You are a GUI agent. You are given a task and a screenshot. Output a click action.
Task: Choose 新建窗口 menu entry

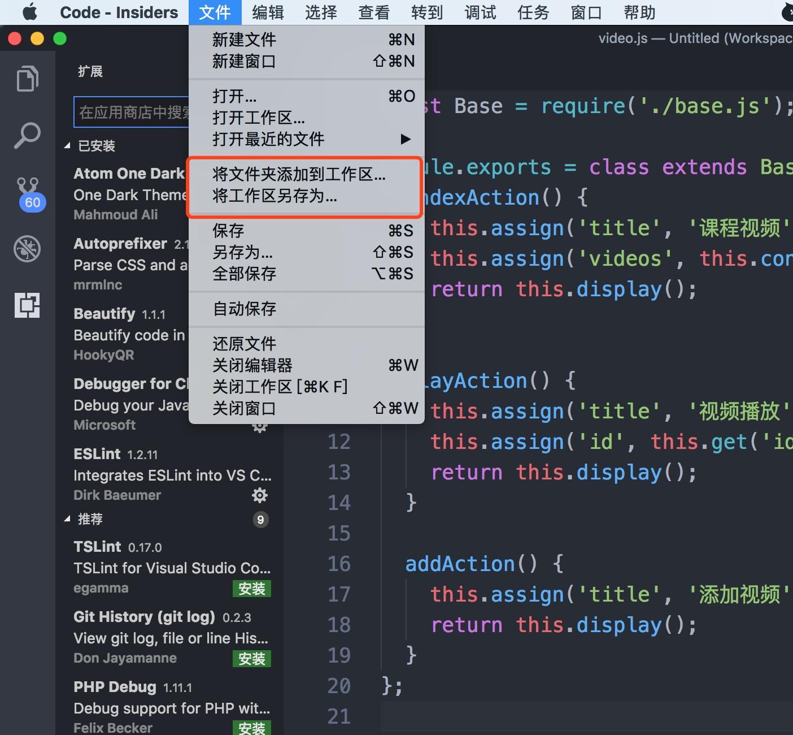pos(307,61)
